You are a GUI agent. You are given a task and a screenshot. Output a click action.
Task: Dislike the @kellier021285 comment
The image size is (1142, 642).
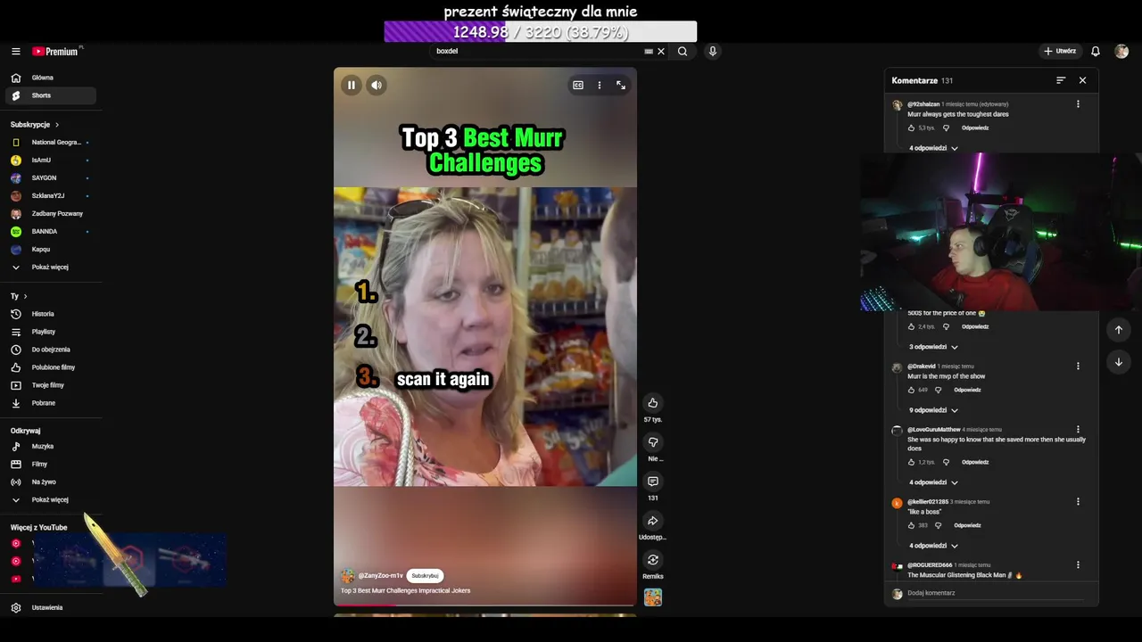(938, 525)
